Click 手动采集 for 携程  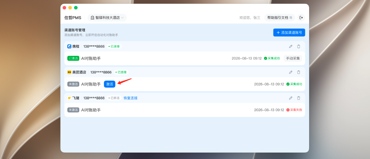293,58
